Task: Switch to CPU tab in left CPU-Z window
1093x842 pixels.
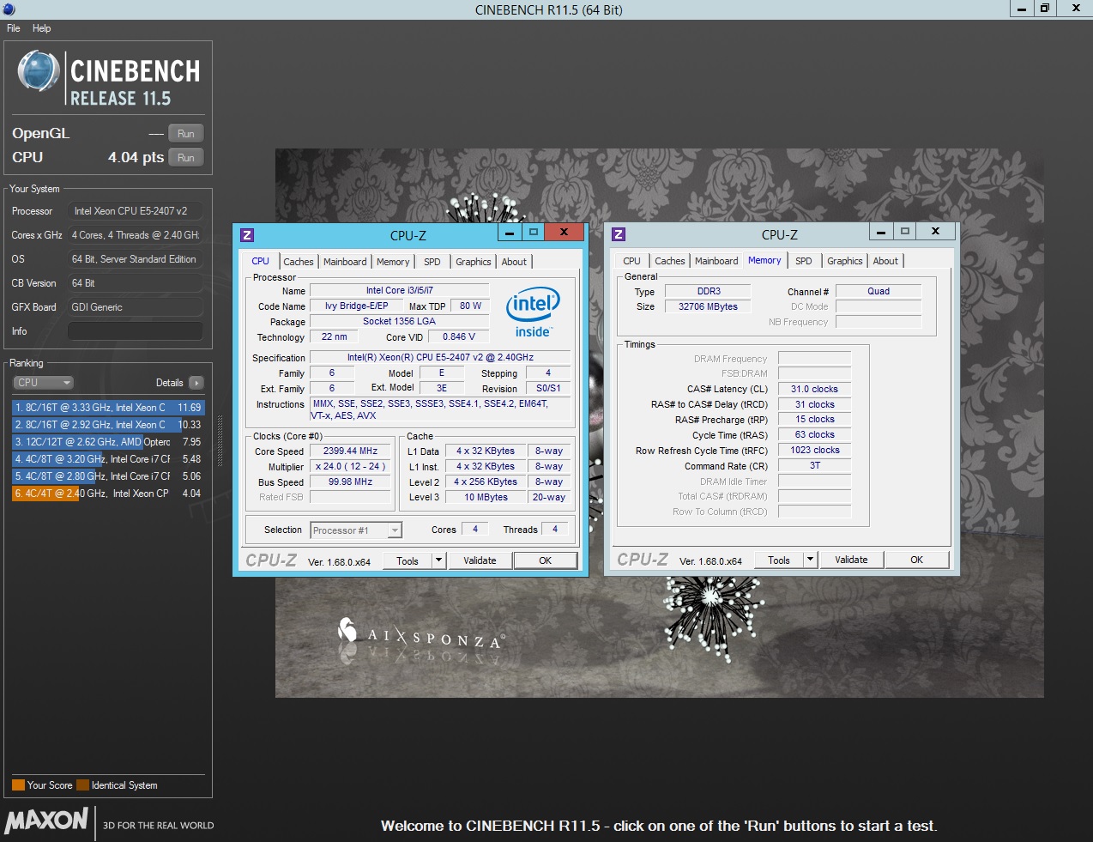Action: click(x=260, y=261)
